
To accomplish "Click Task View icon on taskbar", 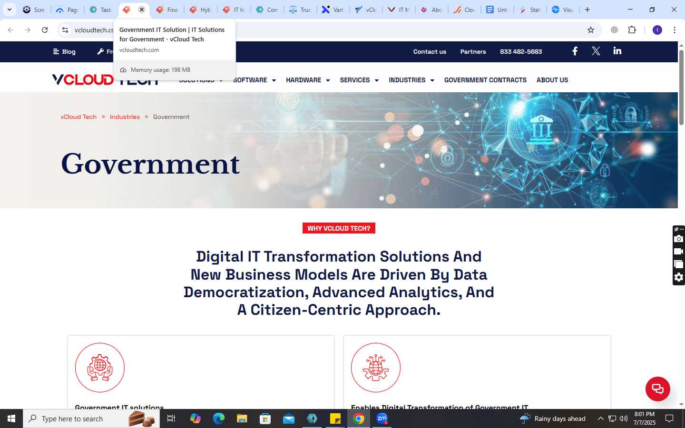I will click(171, 418).
